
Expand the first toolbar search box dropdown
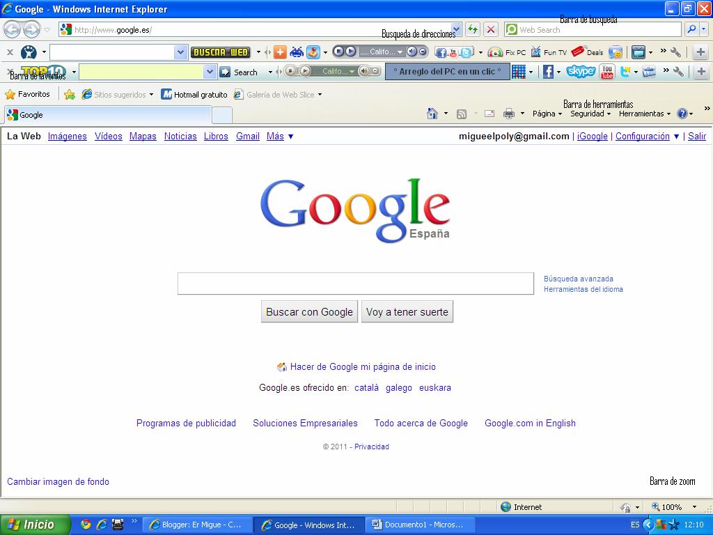coord(180,52)
